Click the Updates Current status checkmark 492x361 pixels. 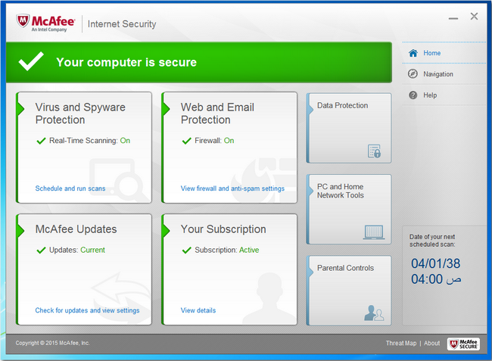(x=41, y=250)
